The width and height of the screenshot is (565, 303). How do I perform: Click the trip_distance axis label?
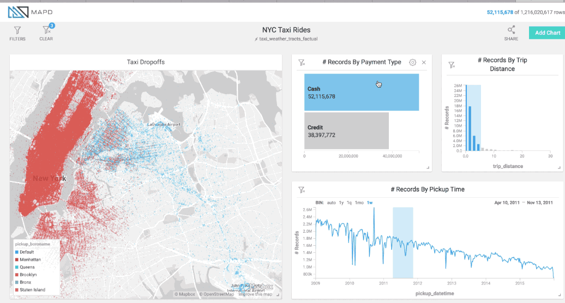(508, 166)
